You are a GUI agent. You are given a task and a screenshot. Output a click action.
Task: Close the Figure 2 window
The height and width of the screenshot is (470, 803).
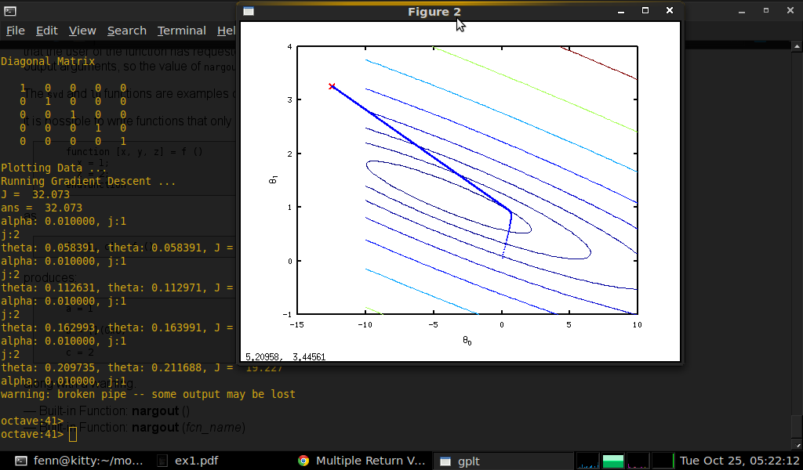click(x=670, y=10)
